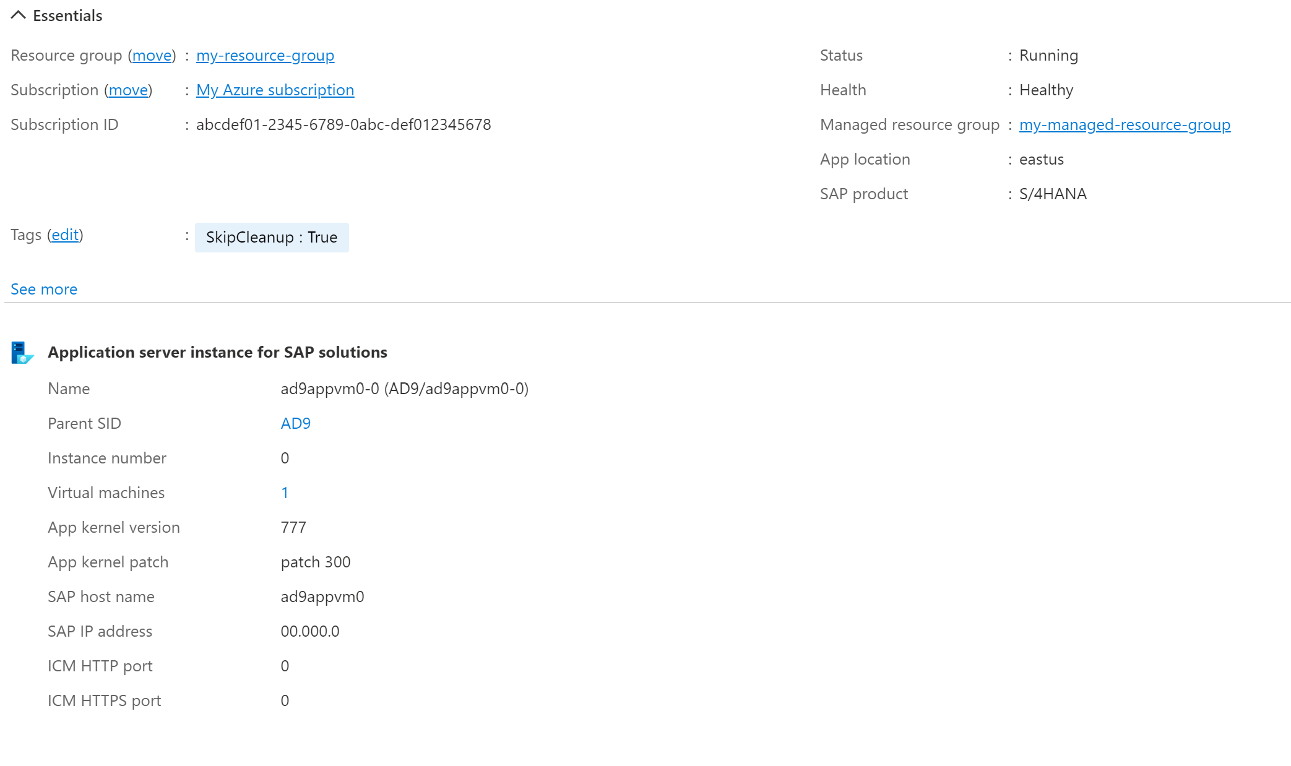Click move next to Resource group
Screen dimensions: 1291x766
click(152, 56)
